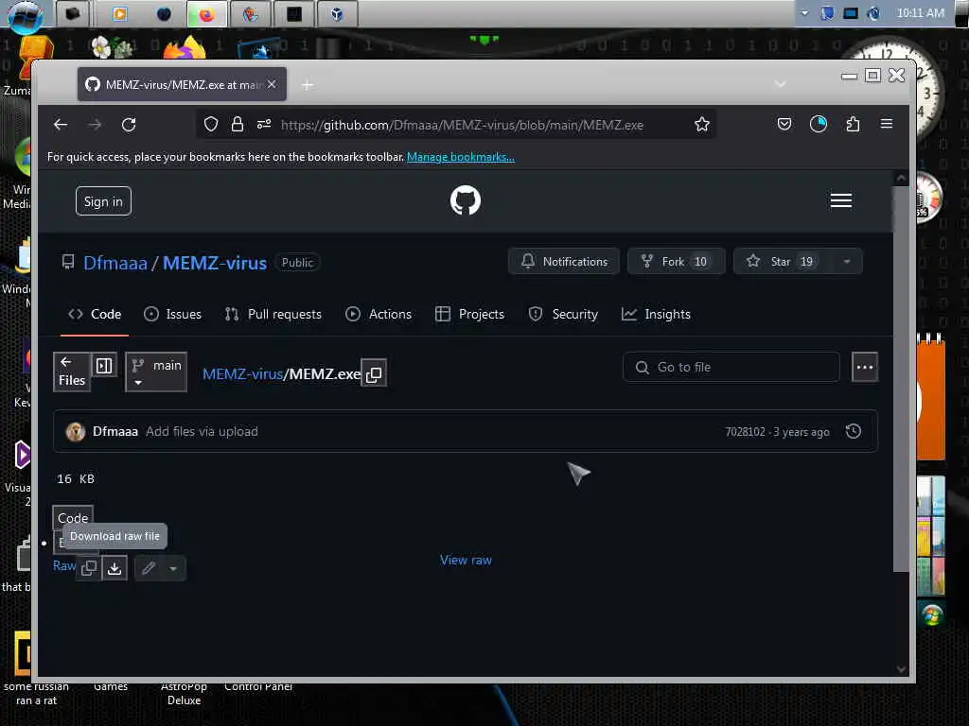
Task: Open the Windows Start orb
Action: tap(25, 16)
